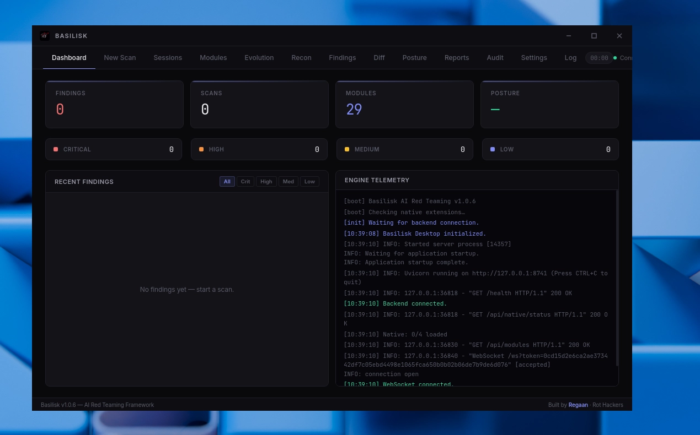This screenshot has width=700, height=435.
Task: Click the green connection status dot
Action: (x=615, y=58)
